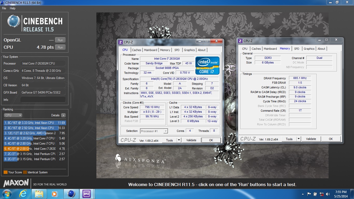Select ranking row 4C/8T @ 3.20 GHz
This screenshot has width=354, height=199.
click(x=35, y=138)
